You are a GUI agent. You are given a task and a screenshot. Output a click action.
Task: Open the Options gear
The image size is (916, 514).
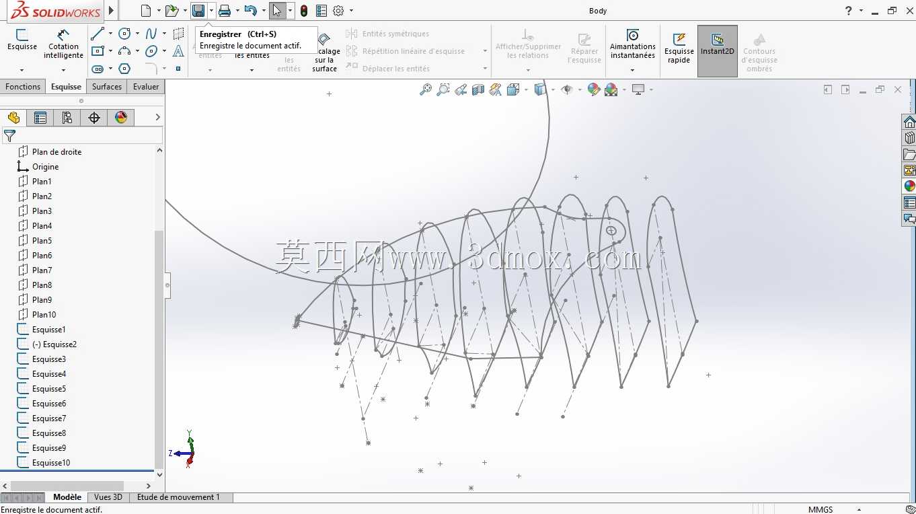[338, 11]
